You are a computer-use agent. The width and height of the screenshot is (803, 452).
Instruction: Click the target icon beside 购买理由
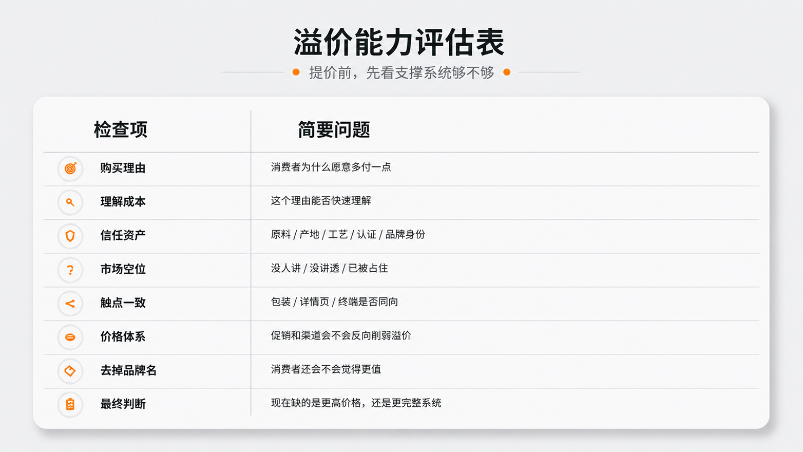tap(70, 168)
